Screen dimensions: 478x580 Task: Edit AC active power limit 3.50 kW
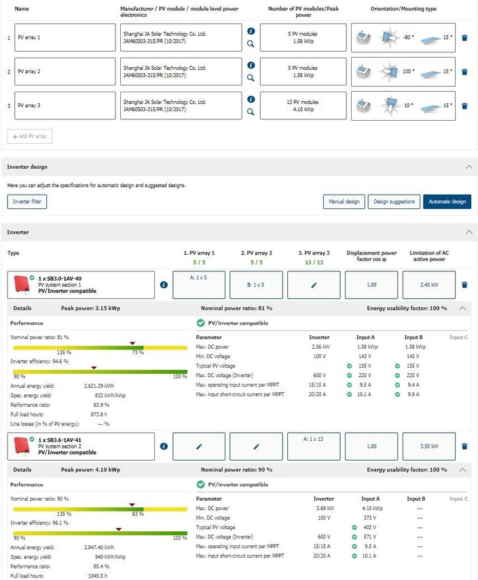(x=429, y=446)
